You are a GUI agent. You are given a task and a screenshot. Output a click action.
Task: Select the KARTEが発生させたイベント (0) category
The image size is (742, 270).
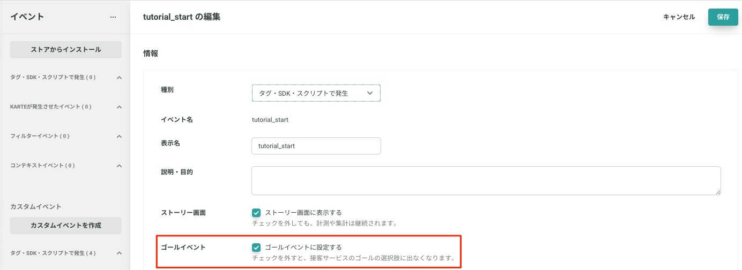click(51, 107)
